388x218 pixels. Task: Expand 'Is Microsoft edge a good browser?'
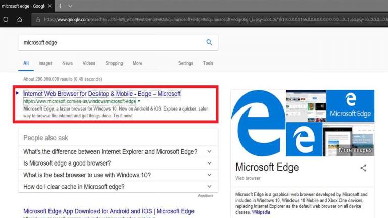click(x=118, y=163)
